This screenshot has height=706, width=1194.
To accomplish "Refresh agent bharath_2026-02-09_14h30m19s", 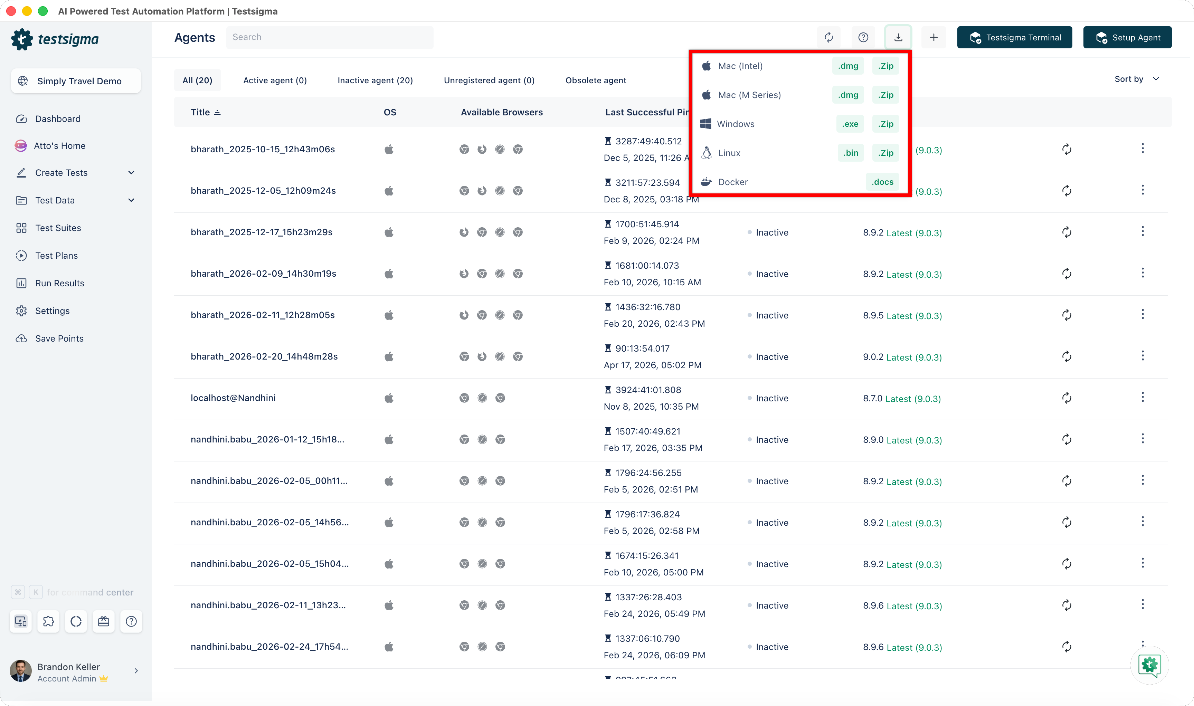I will click(x=1067, y=274).
